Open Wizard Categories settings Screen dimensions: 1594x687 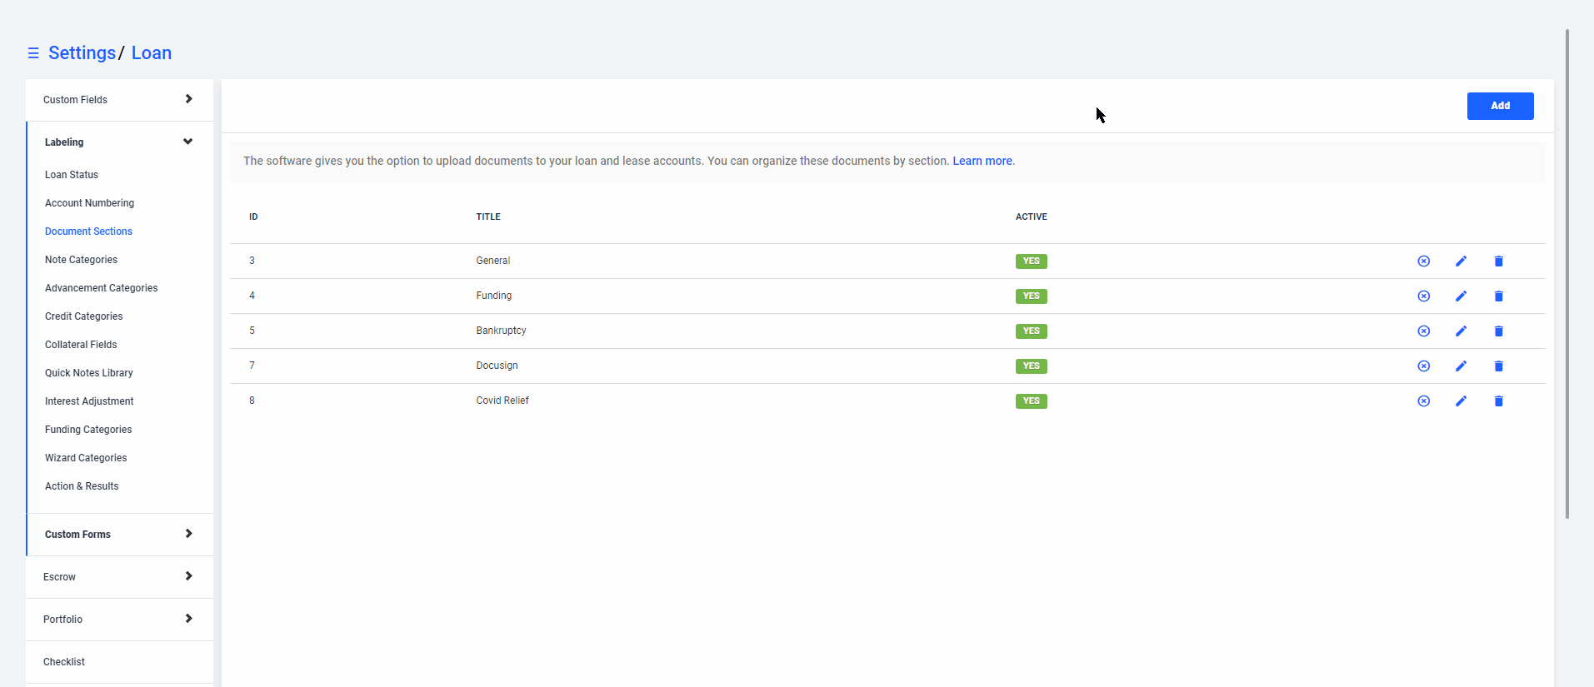[86, 458]
